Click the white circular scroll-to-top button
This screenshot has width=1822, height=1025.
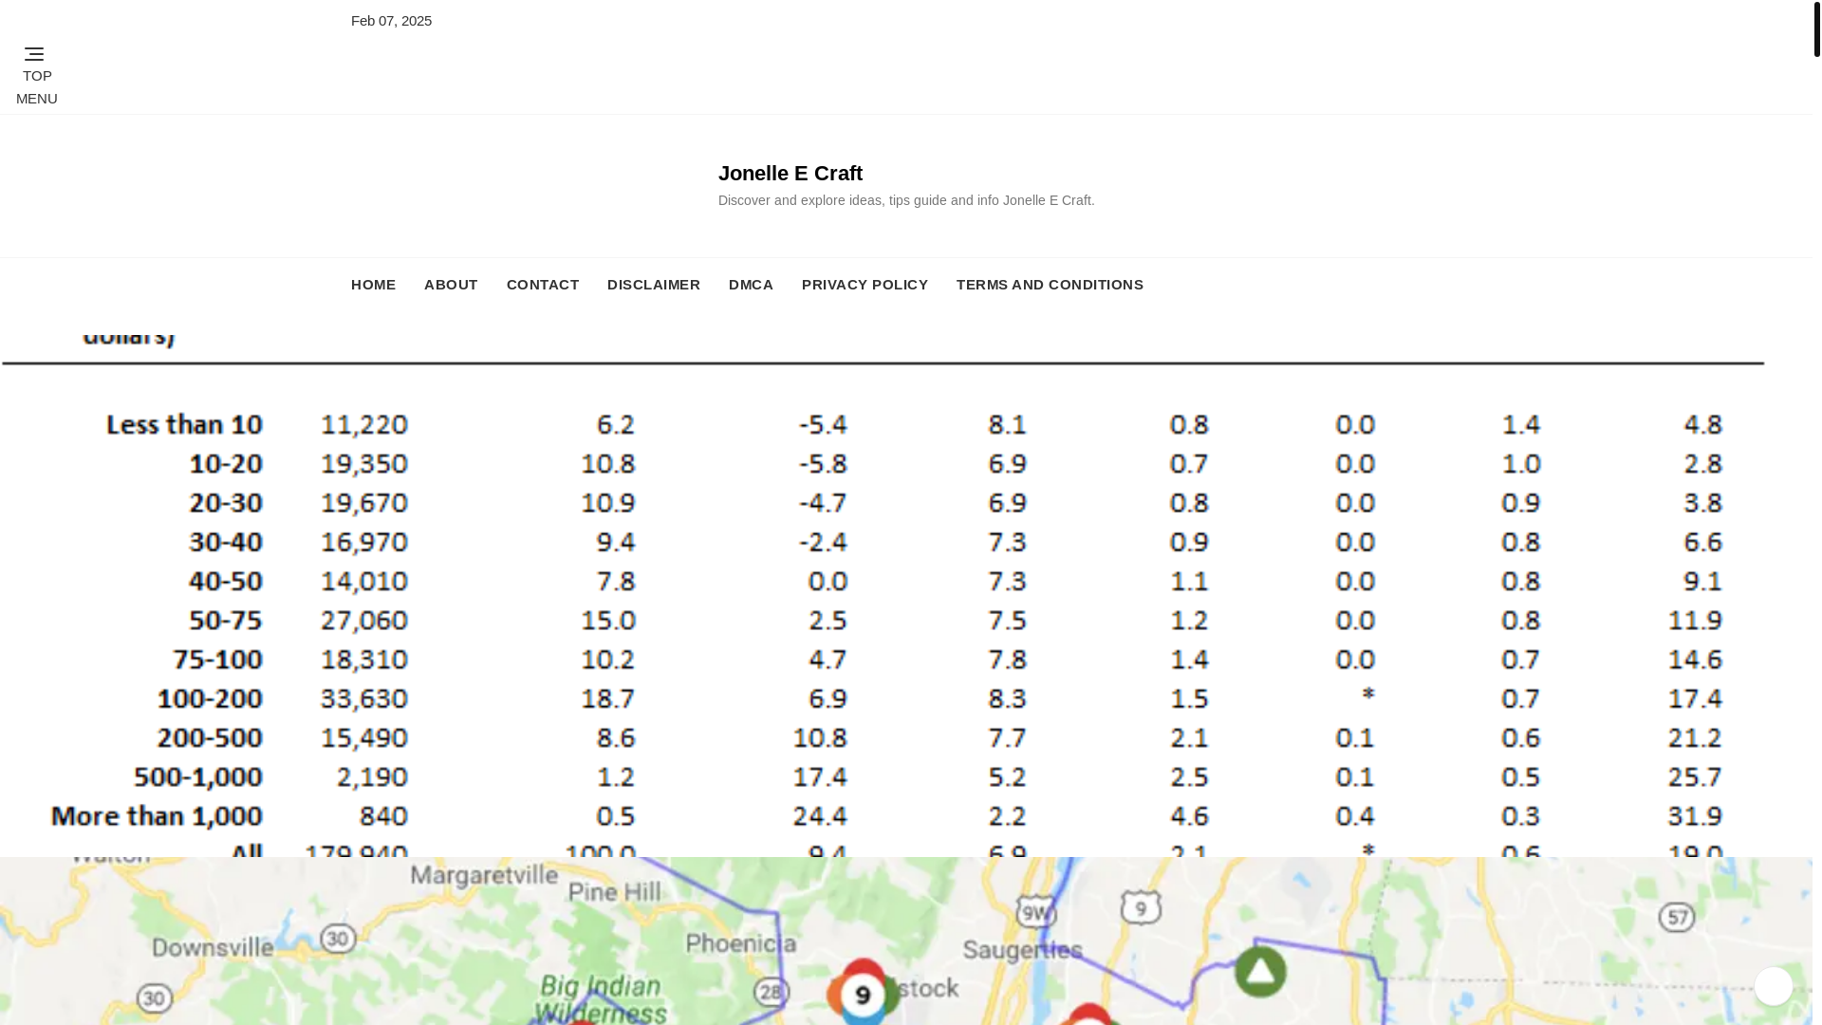[x=1773, y=986]
